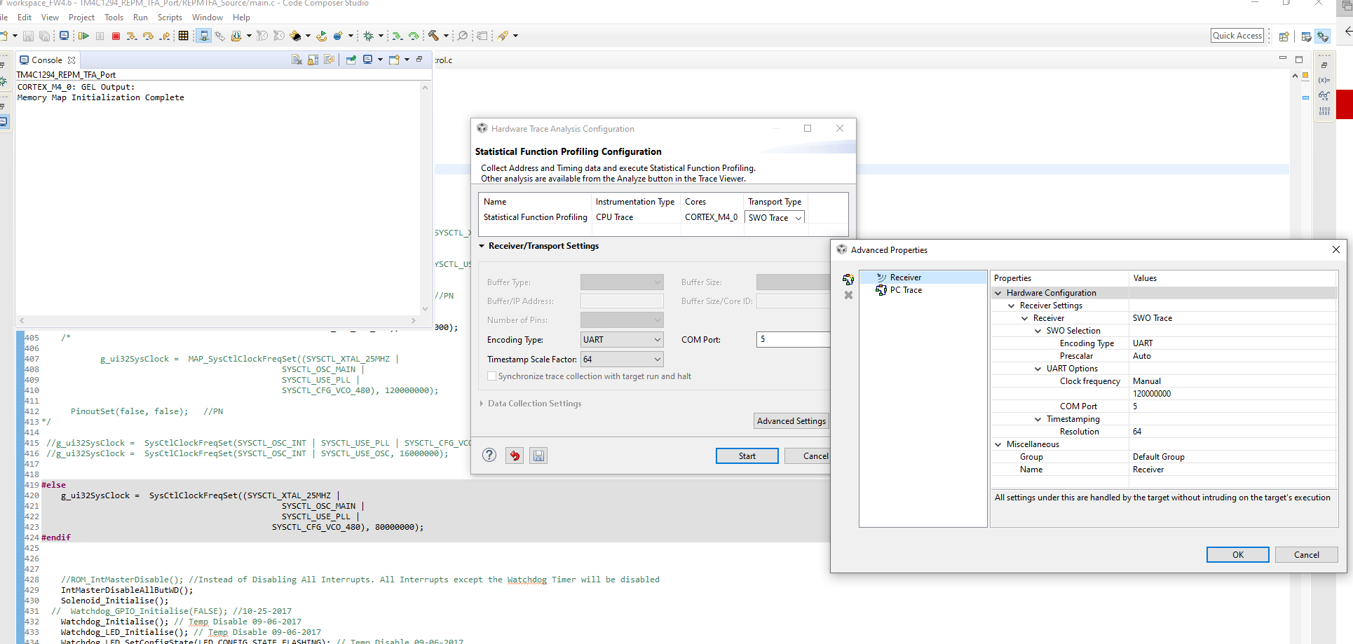
Task: Open the Edit menu
Action: (x=25, y=18)
